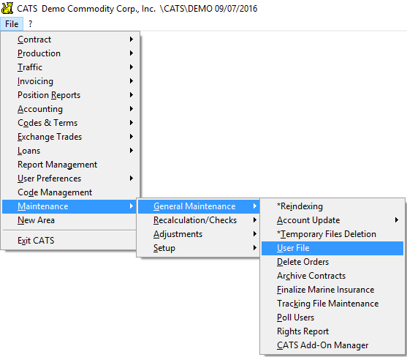
Task: Open the Setup submenu
Action: (x=199, y=248)
